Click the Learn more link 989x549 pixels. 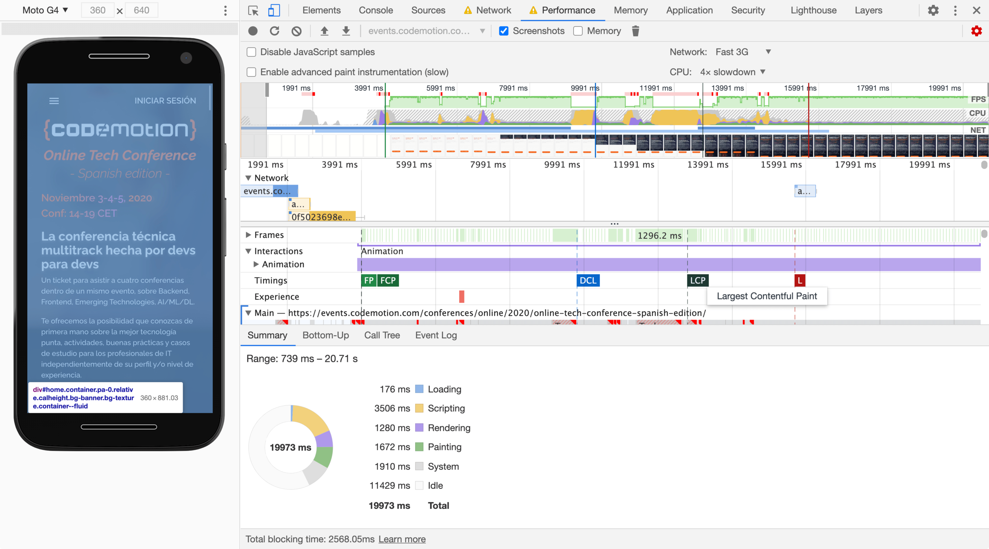tap(402, 539)
